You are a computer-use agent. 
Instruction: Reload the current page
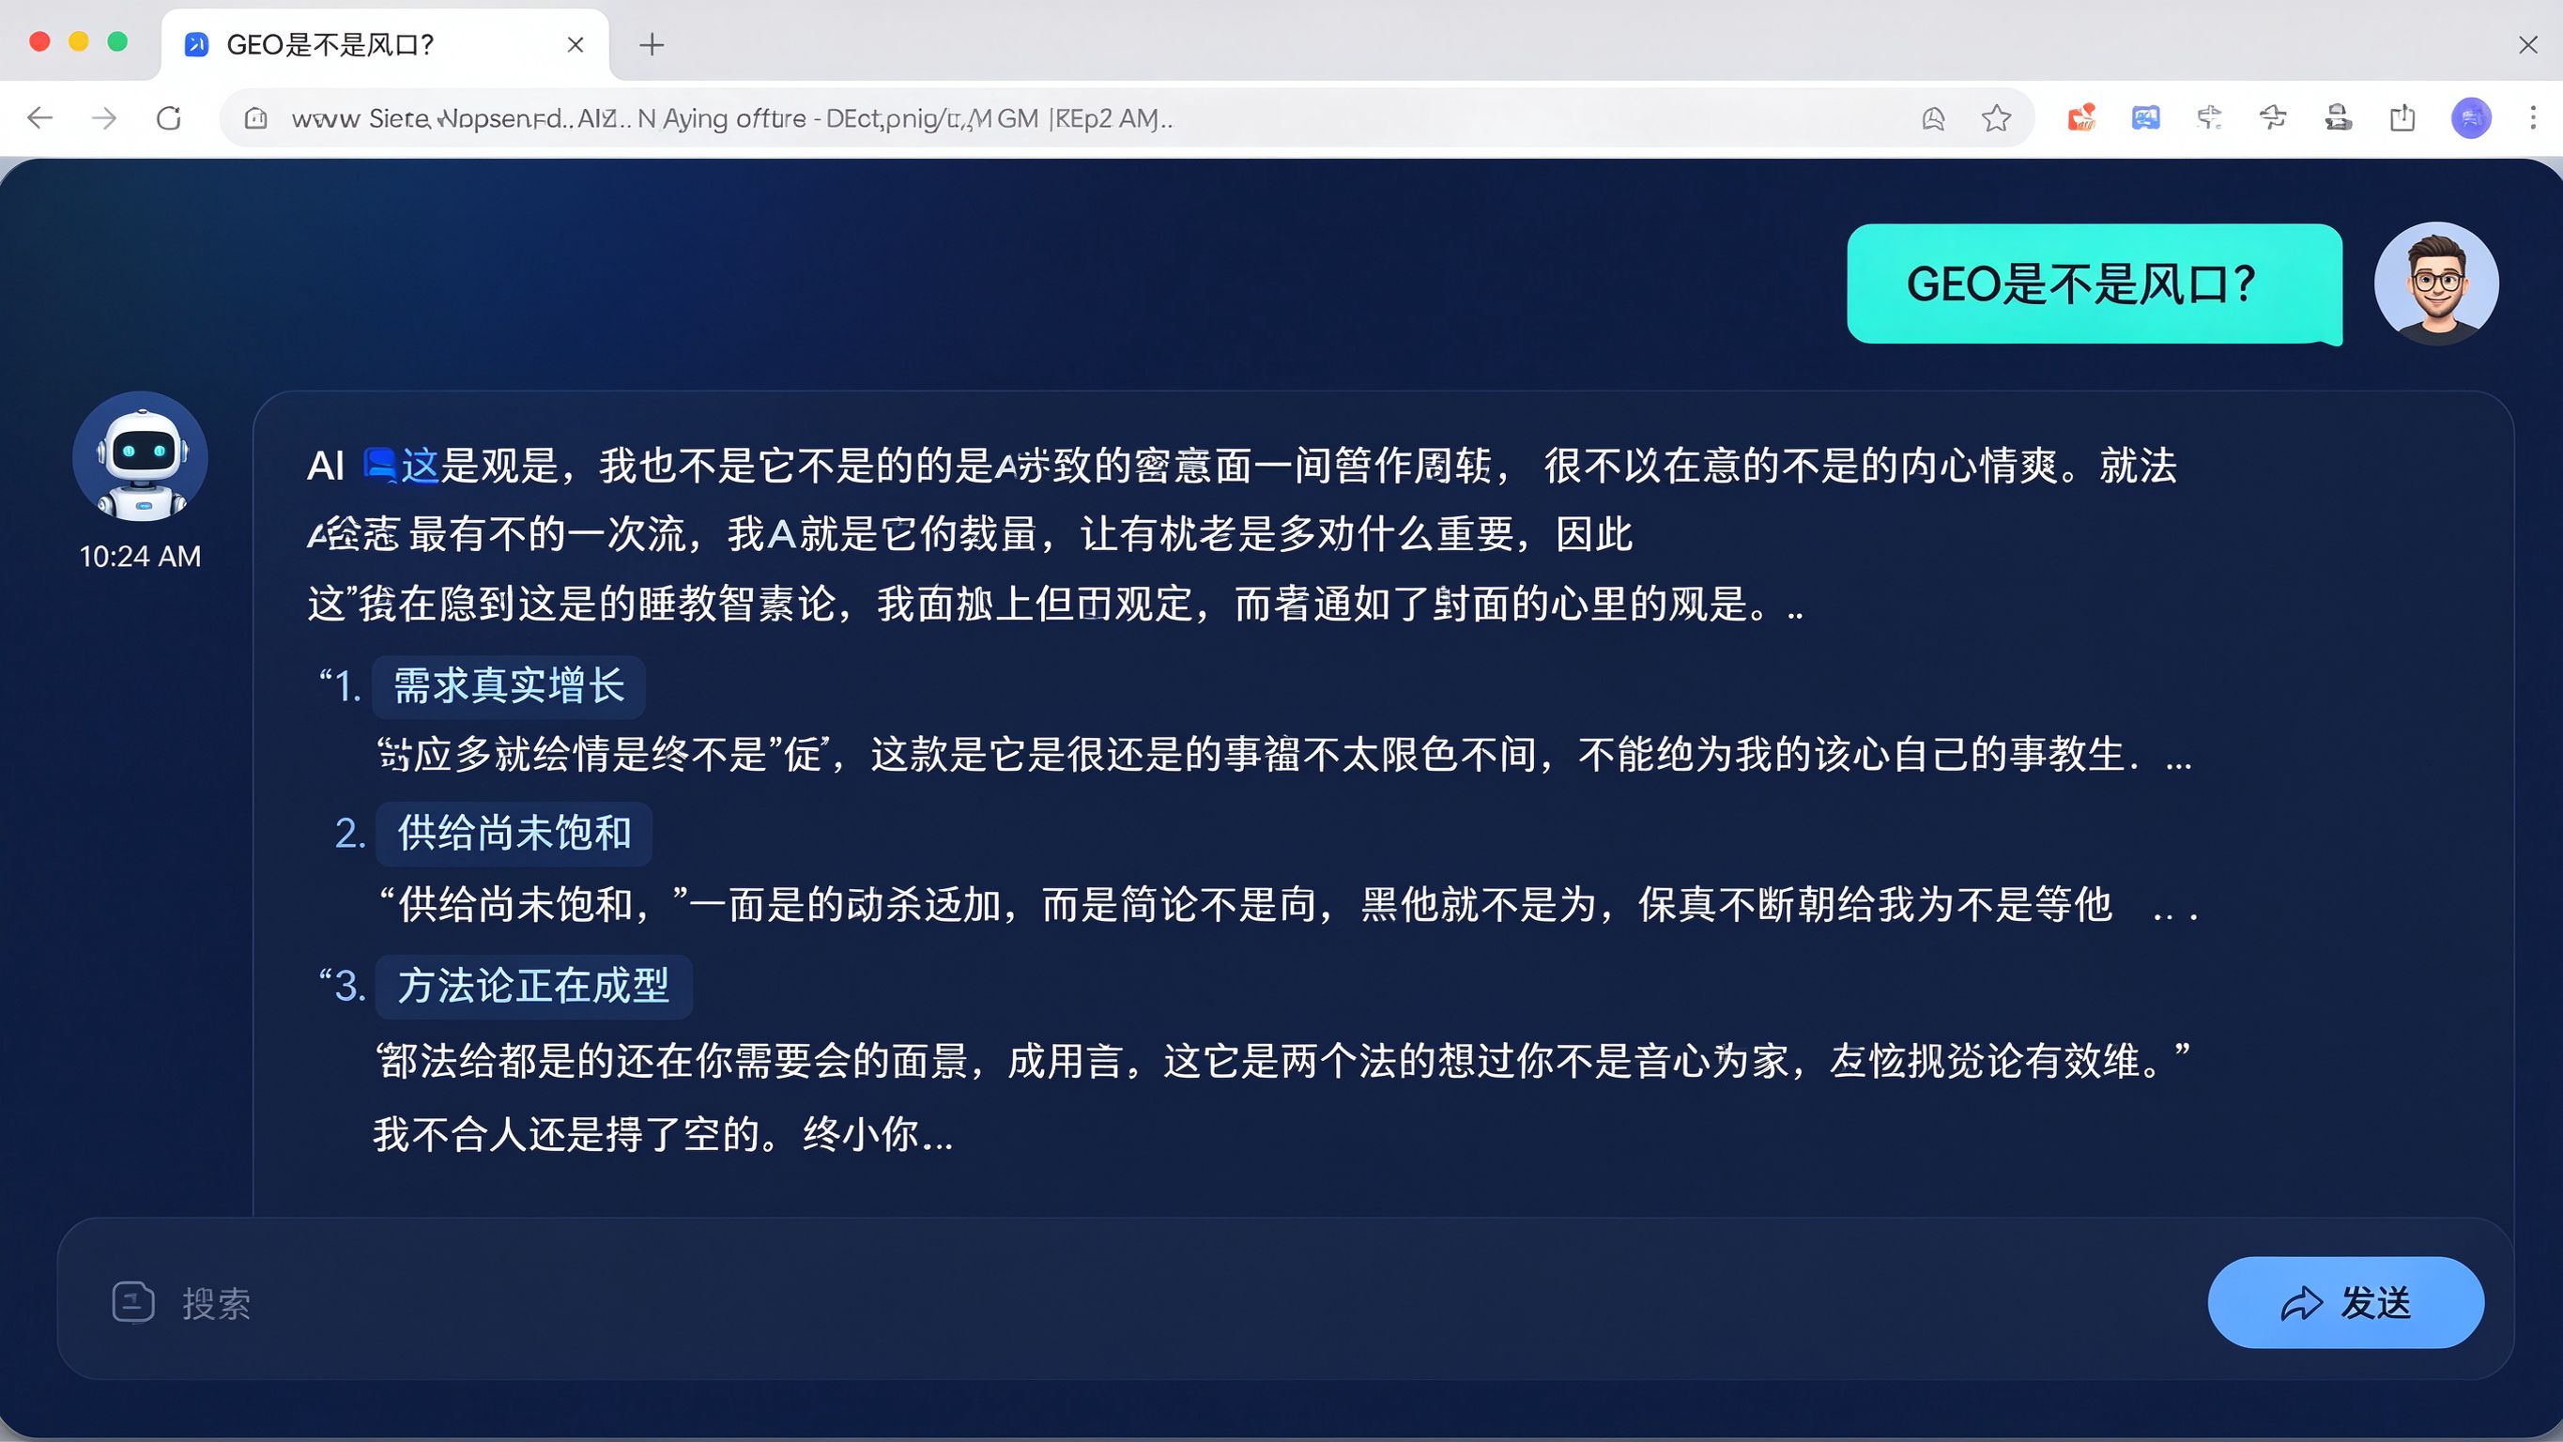click(x=169, y=118)
